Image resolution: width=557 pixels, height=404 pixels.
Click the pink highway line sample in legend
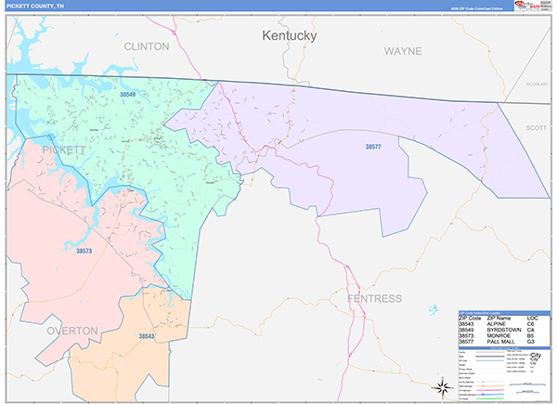pos(490,390)
